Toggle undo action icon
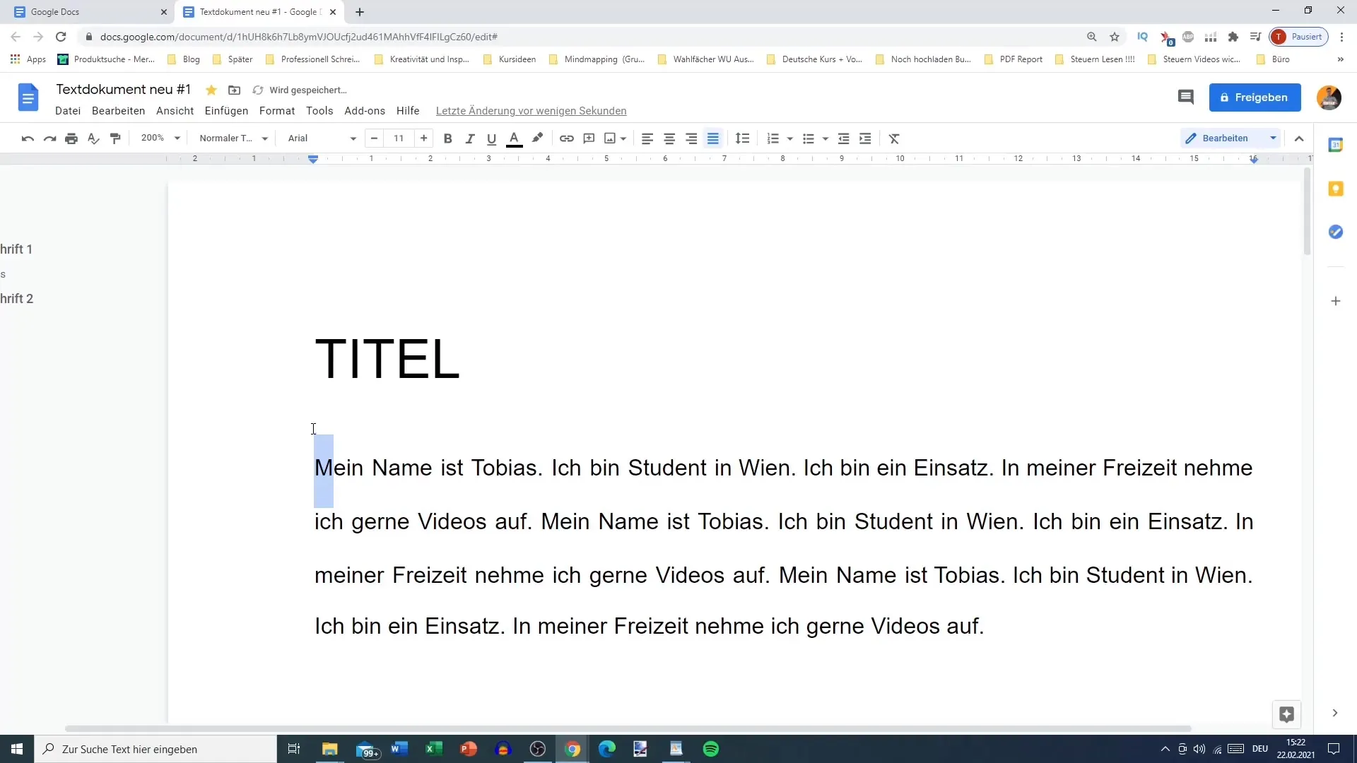Viewport: 1357px width, 763px height. [27, 138]
